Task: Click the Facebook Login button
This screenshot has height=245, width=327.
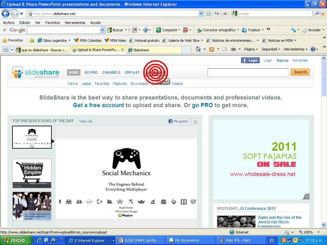Action: (x=250, y=60)
